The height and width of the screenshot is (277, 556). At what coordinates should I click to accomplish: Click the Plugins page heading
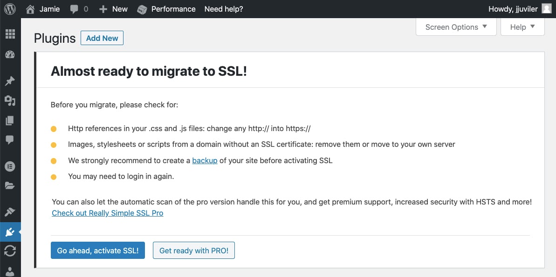pyautogui.click(x=55, y=39)
